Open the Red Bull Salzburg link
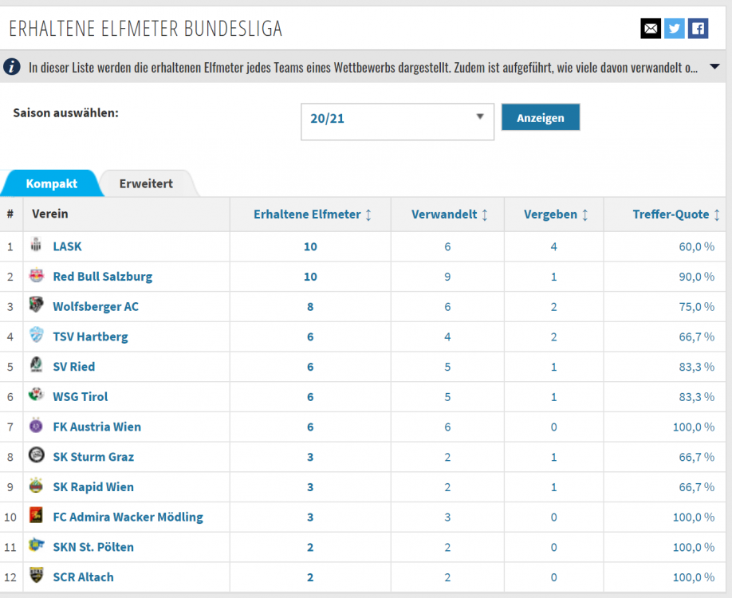 click(x=103, y=277)
